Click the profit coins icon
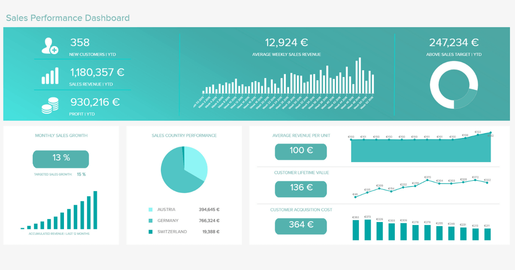Image resolution: width=515 pixels, height=270 pixels. (x=49, y=104)
